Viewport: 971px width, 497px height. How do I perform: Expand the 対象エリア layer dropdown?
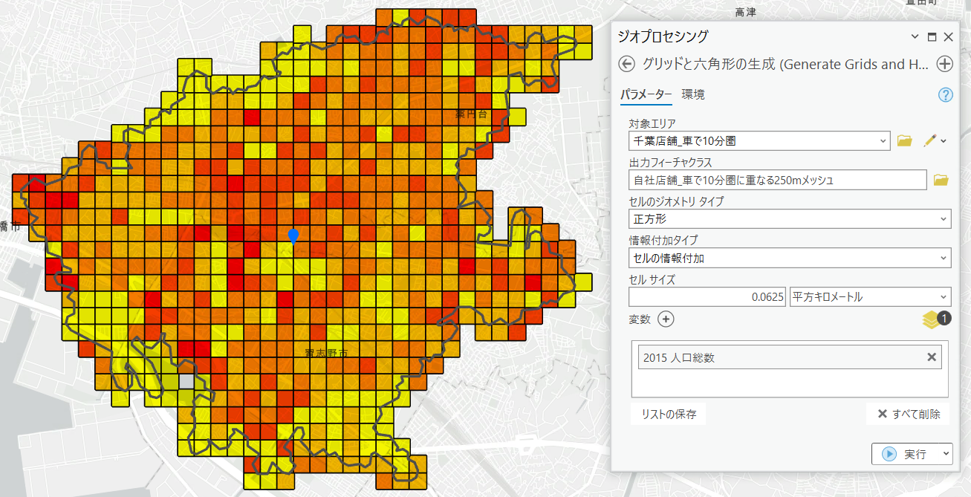point(883,140)
